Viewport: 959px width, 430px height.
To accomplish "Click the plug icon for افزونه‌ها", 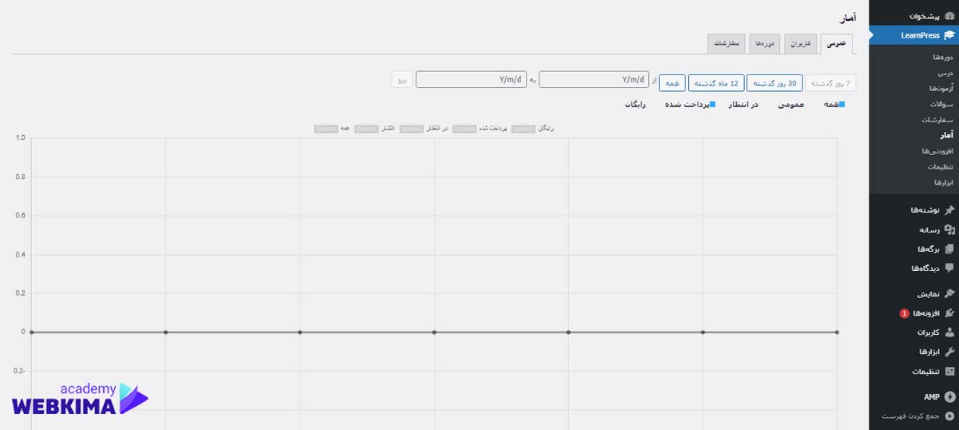I will [x=949, y=313].
